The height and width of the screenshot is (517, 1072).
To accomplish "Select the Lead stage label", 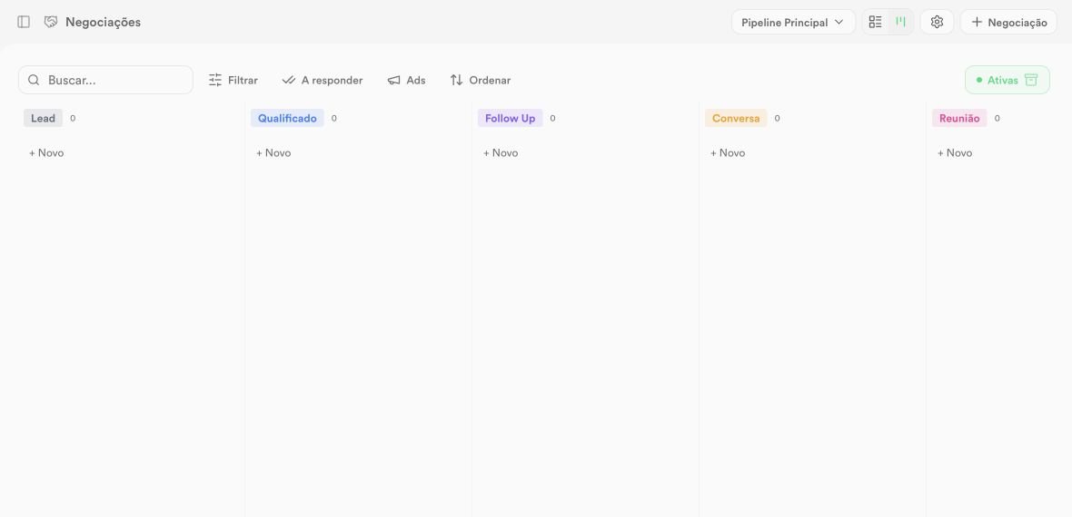I will click(43, 118).
